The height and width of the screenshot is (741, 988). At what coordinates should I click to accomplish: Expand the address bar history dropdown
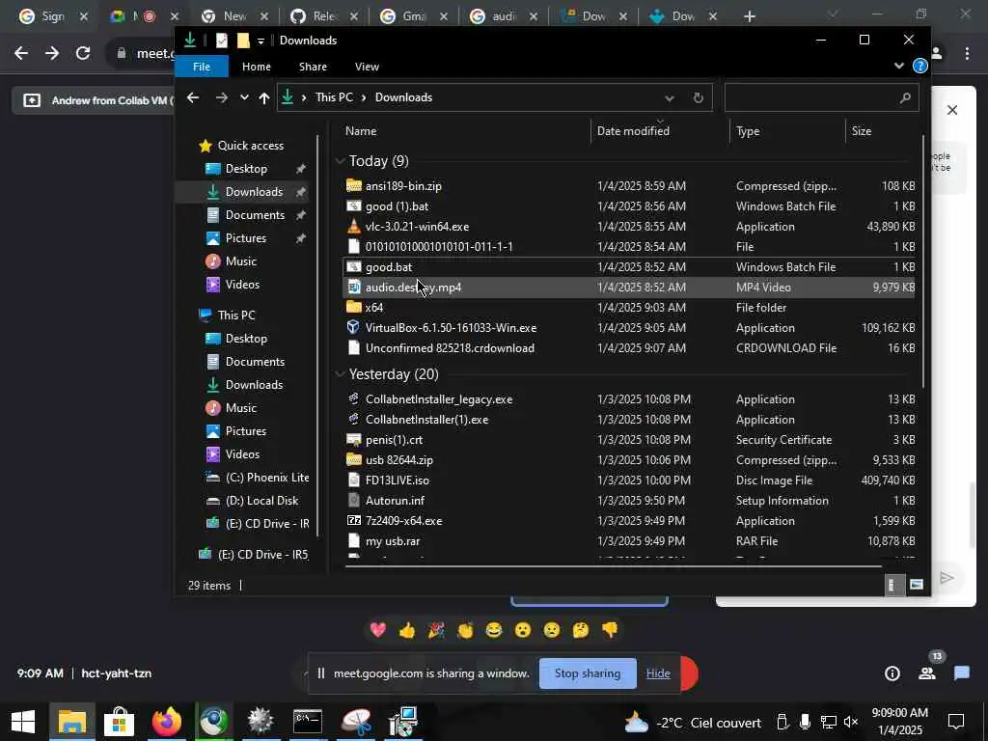tap(669, 97)
